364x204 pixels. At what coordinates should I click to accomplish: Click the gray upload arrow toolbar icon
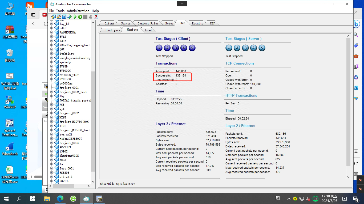pyautogui.click(x=91, y=17)
